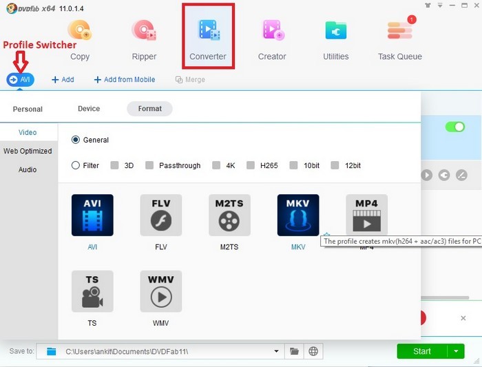Choose the WMV format icon
This screenshot has width=482, height=367.
tap(161, 291)
